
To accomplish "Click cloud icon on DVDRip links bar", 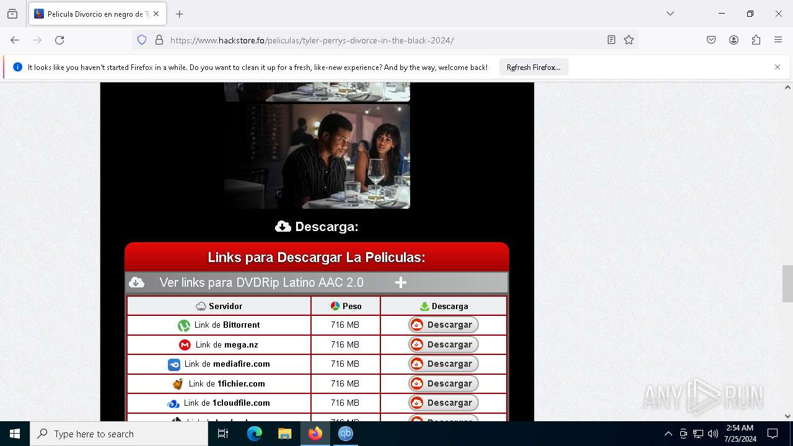I will coord(137,282).
